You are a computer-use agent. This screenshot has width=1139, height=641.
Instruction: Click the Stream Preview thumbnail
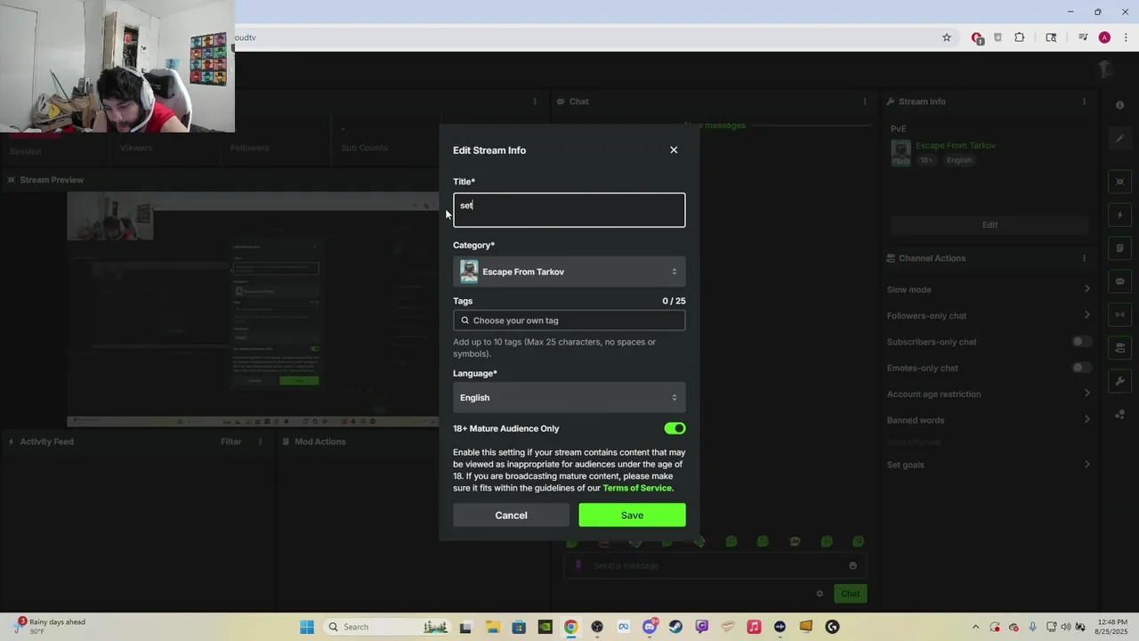click(254, 310)
